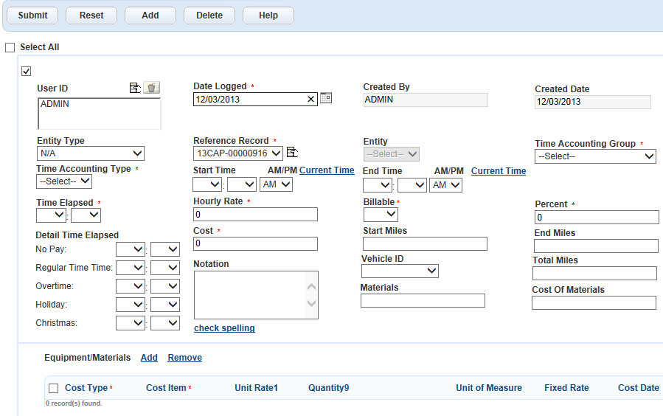Click Add link for Equipment/Materials
Viewport: 663px width, 416px height.
149,358
